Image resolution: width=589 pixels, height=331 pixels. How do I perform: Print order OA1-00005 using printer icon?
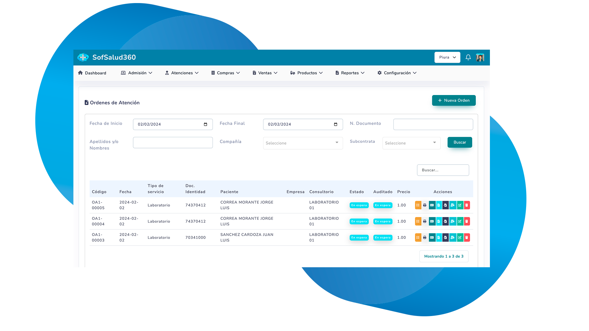425,205
